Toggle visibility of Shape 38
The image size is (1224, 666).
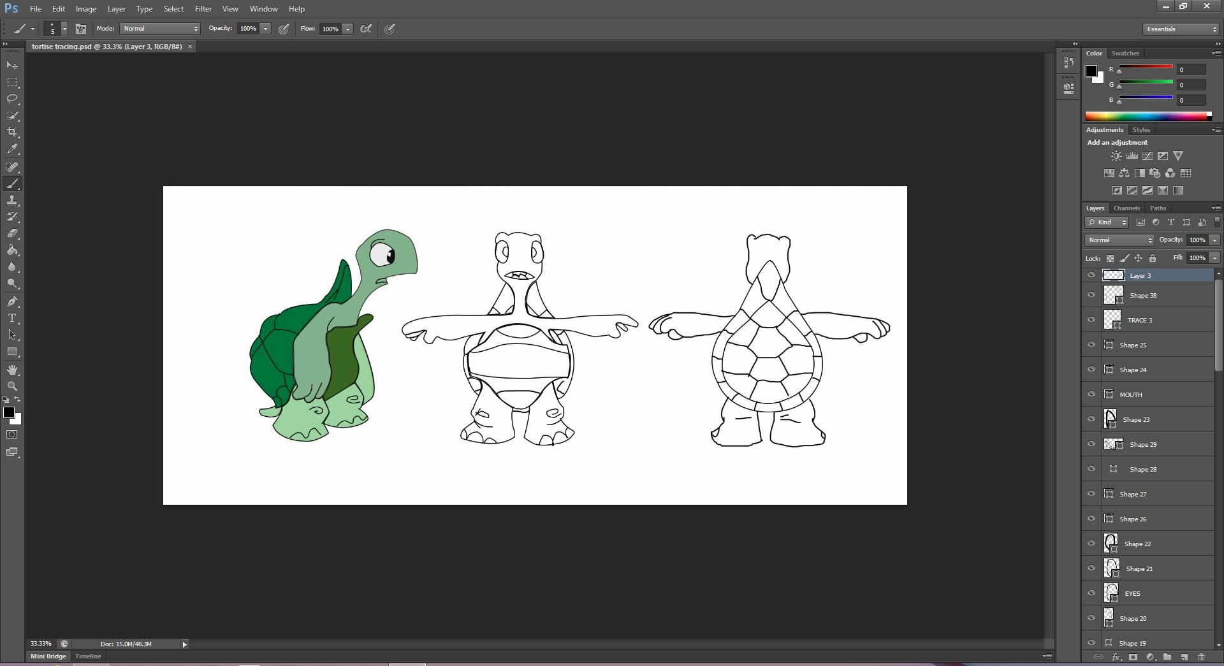coord(1091,294)
